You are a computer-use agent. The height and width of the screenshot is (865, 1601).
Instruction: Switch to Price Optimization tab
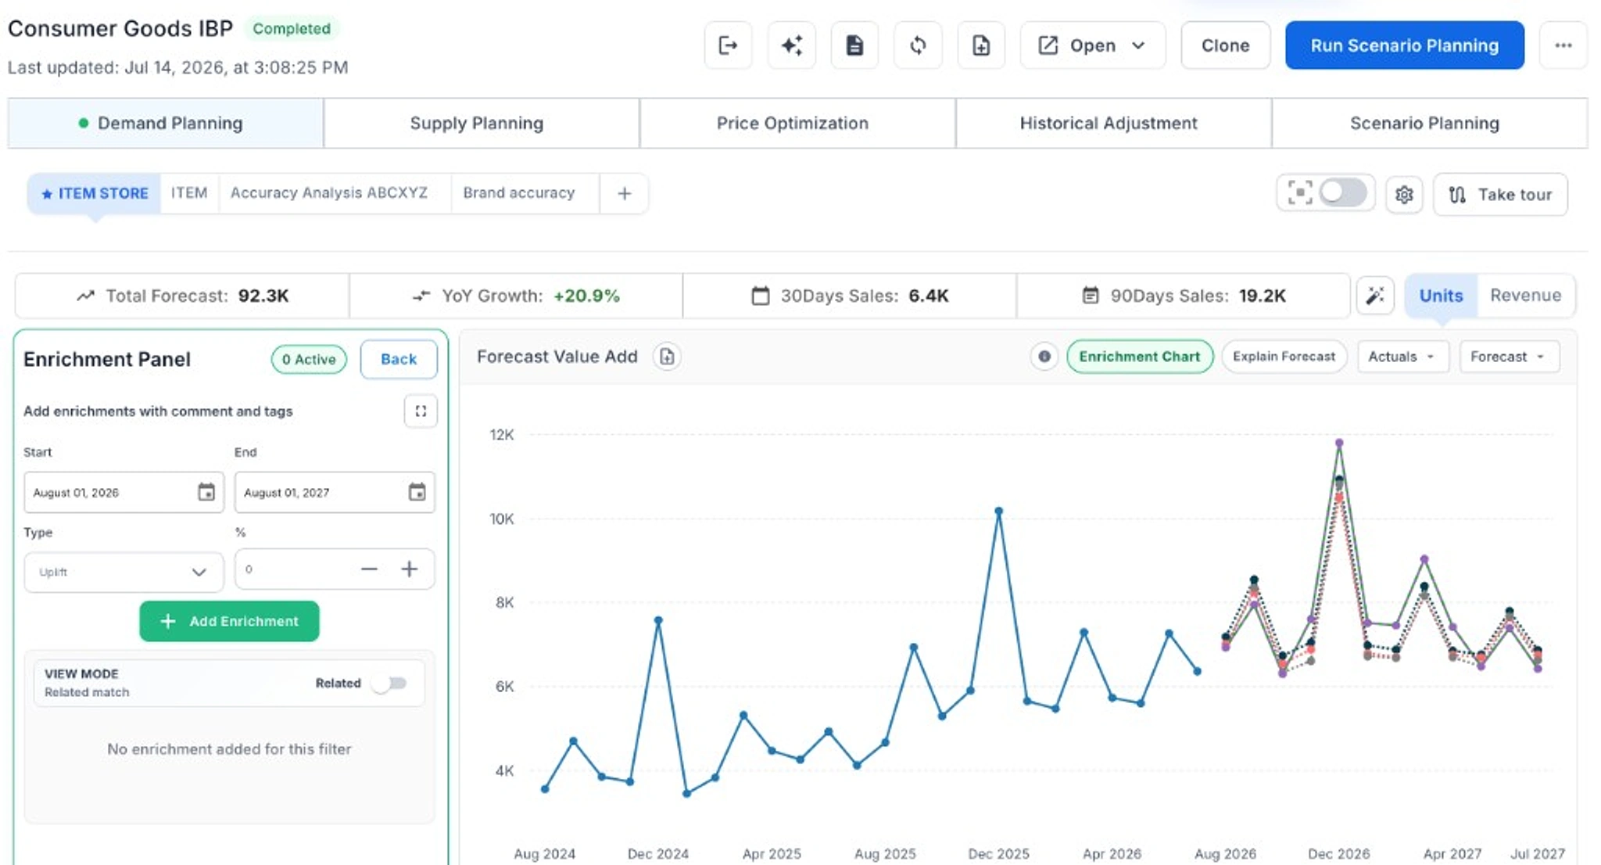[x=797, y=123]
